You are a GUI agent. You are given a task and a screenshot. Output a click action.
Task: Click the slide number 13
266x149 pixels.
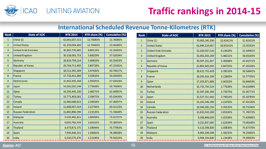tap(133, 145)
